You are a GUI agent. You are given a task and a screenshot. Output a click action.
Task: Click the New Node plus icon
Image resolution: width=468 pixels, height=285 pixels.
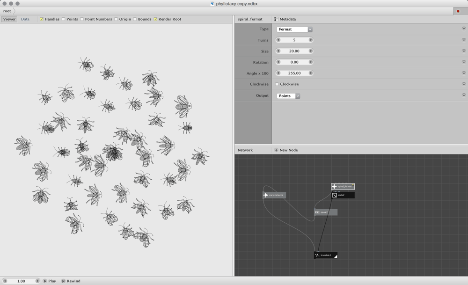pos(276,150)
